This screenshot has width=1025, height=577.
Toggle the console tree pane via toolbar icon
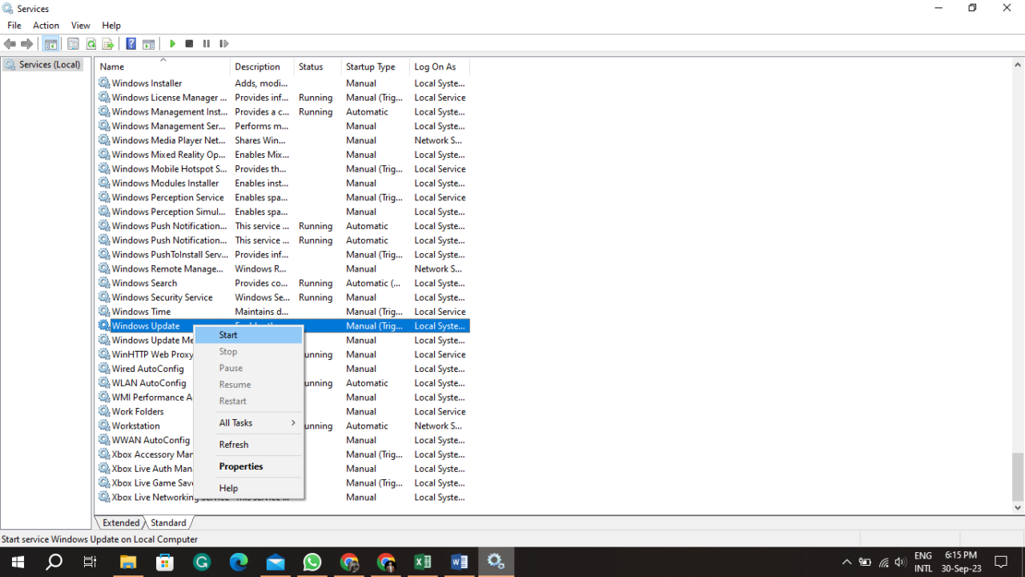pos(50,43)
